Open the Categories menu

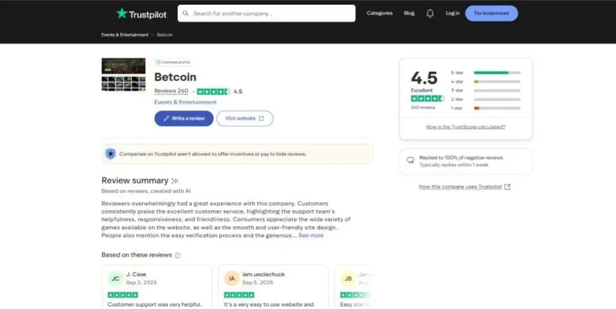coord(380,13)
